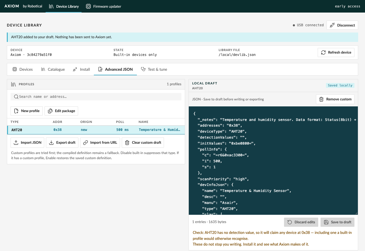Click the AHT20 added to draft notification banner
The height and width of the screenshot is (251, 365).
(182, 37)
